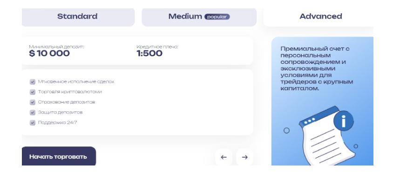Toggle the Мгновенное исполнение сделок checkbox
This screenshot has width=393, height=179.
33,82
